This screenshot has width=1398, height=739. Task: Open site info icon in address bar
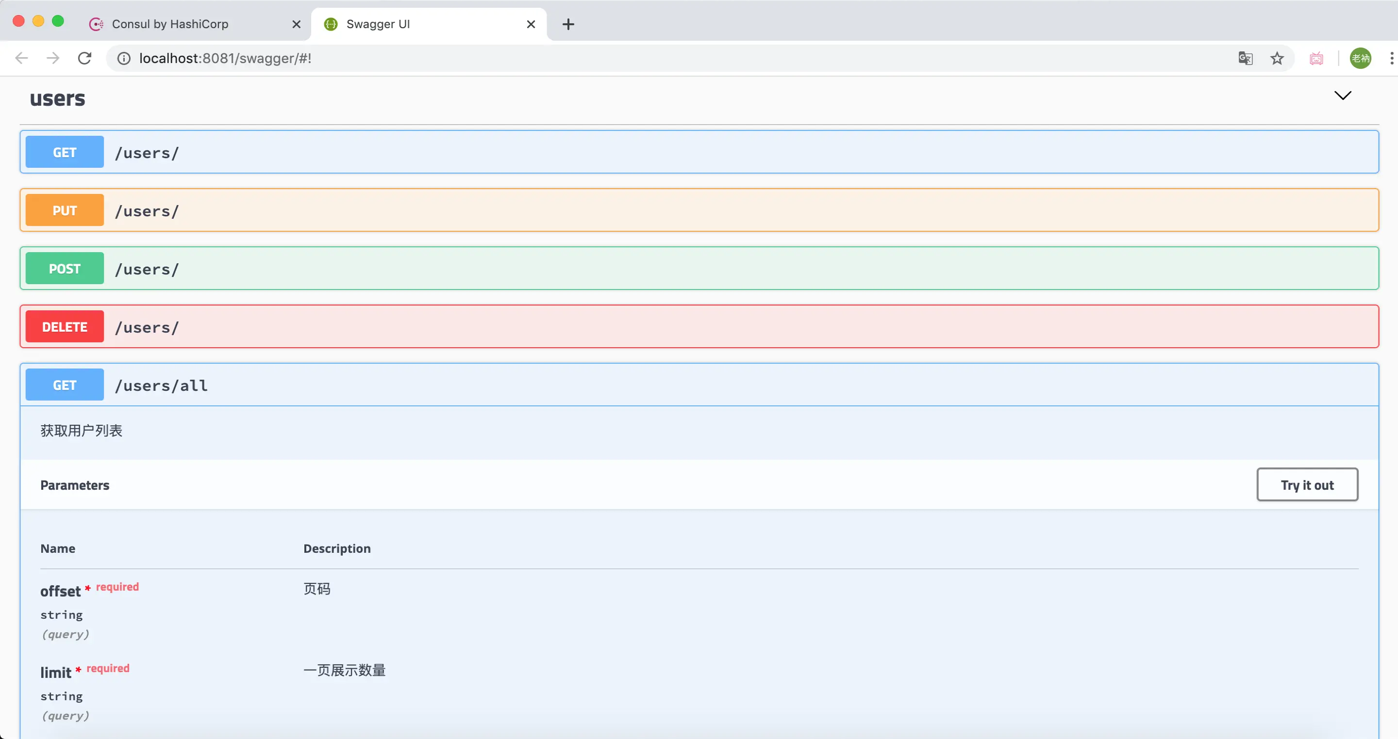(124, 58)
